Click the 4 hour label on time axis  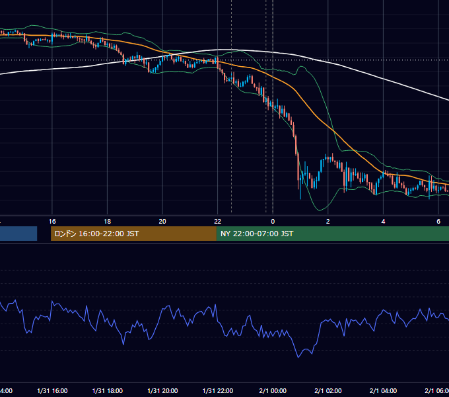[x=383, y=222]
